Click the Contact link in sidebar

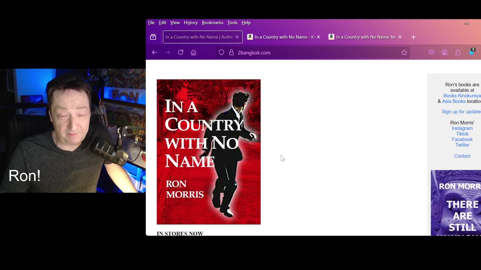[462, 156]
